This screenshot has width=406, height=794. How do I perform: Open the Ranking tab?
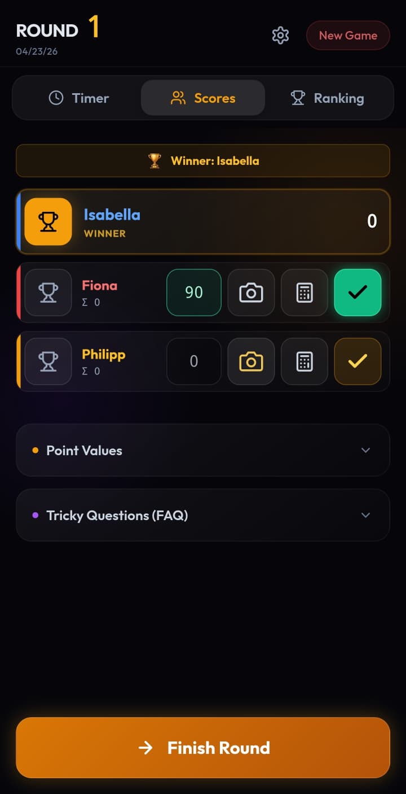[328, 98]
